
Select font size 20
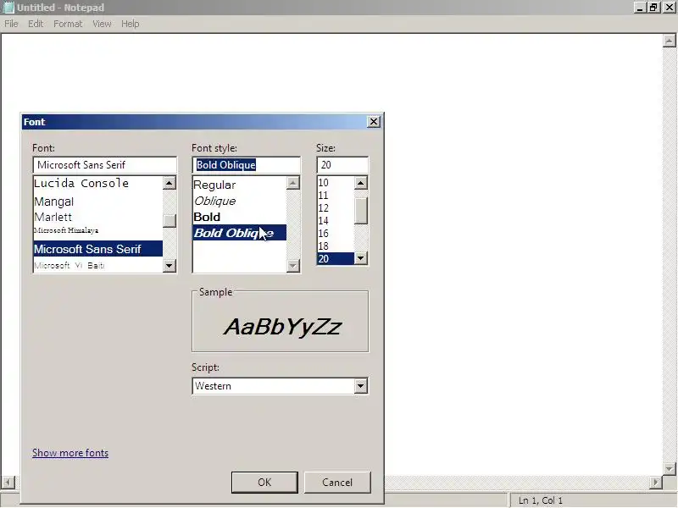[336, 259]
